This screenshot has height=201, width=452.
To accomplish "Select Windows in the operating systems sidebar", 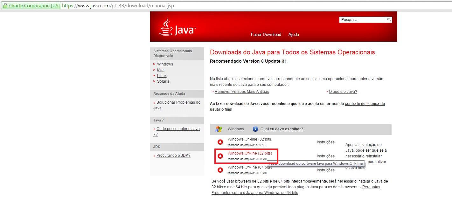I will click(x=165, y=64).
